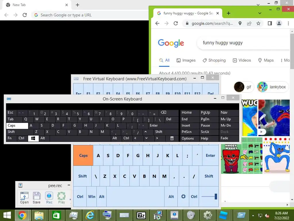The width and height of the screenshot is (294, 221).
Task: Click the bookmark star in Chrome address bar
Action: coord(258,23)
